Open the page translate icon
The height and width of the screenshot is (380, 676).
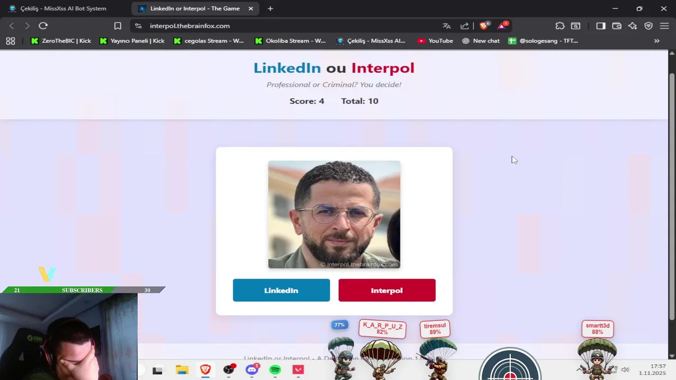tap(447, 26)
